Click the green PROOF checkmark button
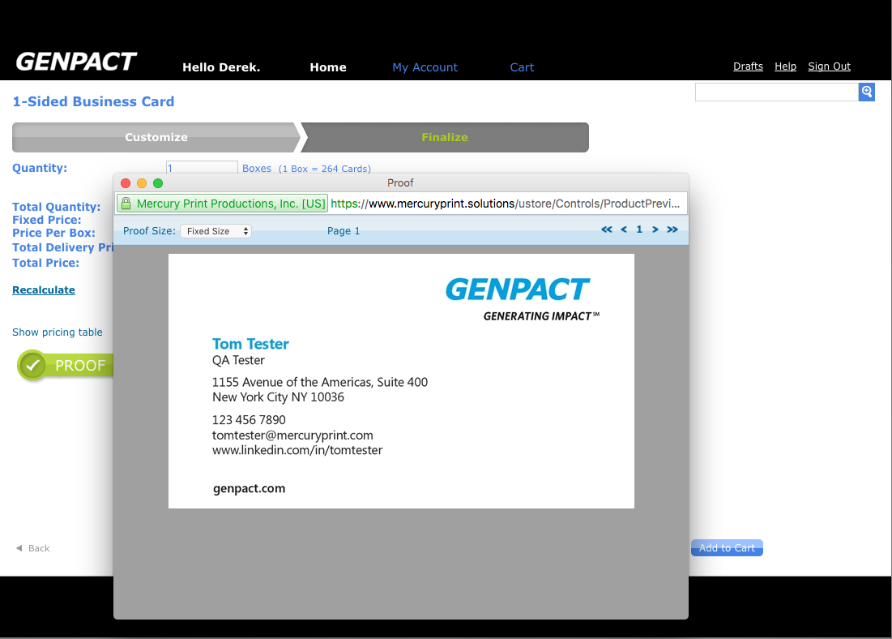Viewport: 892px width, 639px height. (x=65, y=366)
